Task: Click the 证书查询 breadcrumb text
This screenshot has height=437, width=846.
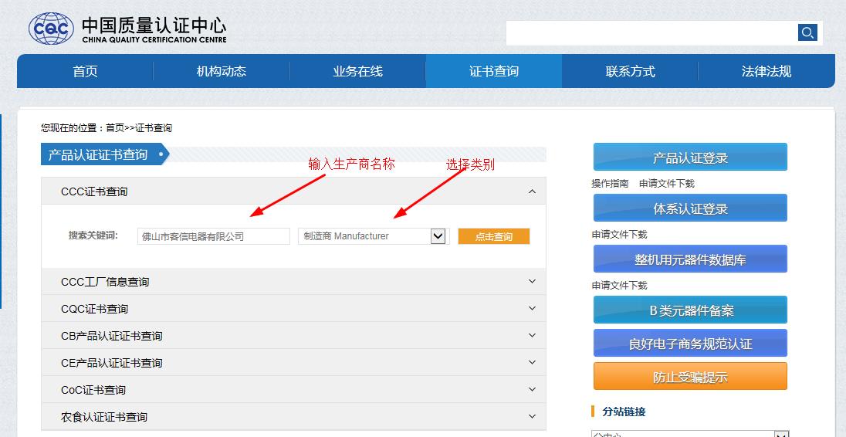Action: [154, 128]
